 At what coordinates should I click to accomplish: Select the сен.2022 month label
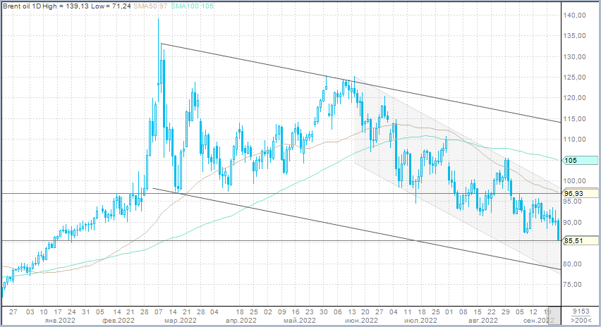538,320
